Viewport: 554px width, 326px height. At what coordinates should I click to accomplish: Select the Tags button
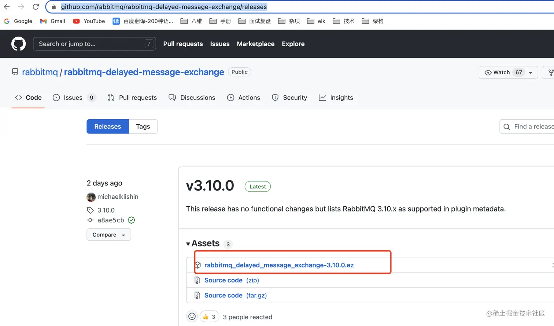pos(143,127)
